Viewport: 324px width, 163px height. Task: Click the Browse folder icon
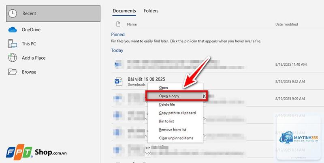pyautogui.click(x=13, y=72)
